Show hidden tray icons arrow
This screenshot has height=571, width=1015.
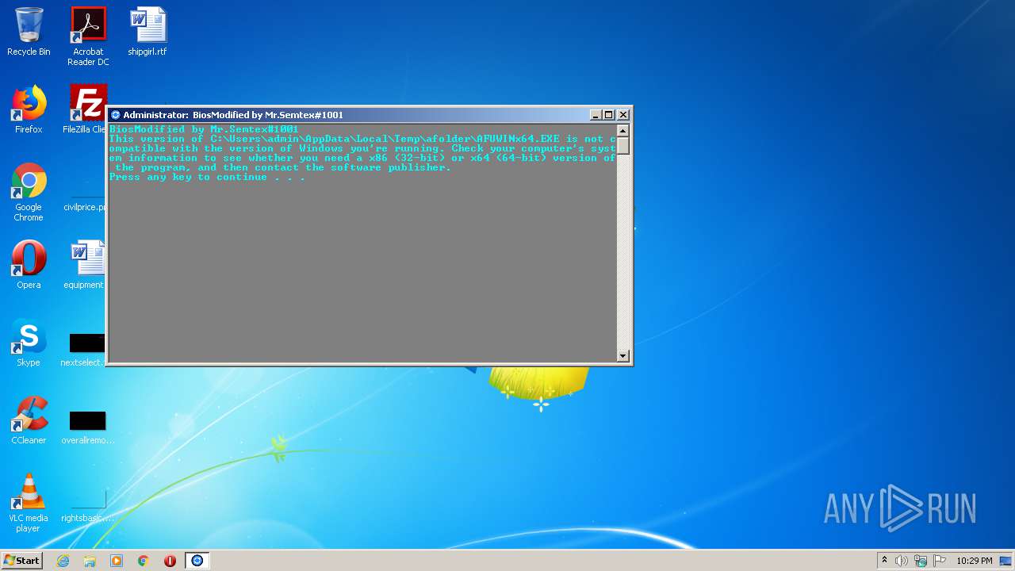pos(885,561)
